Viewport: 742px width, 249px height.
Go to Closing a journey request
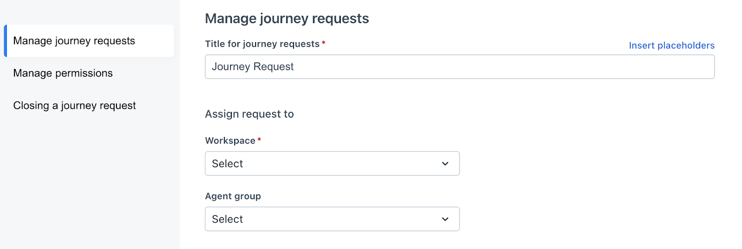75,106
